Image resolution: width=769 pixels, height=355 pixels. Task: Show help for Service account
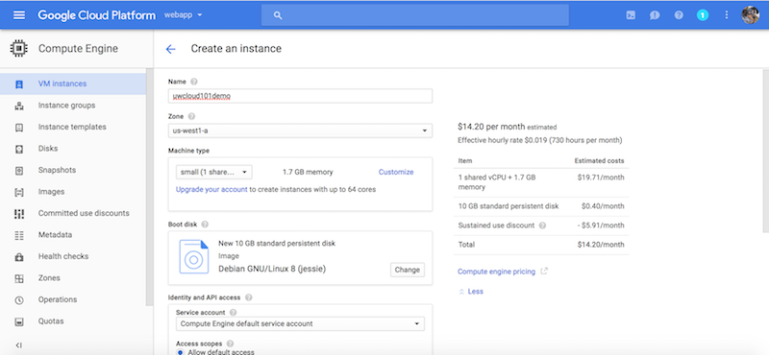(x=233, y=313)
